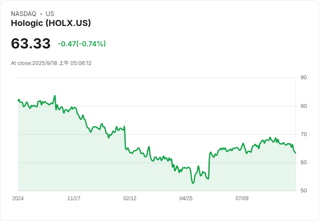This screenshot has height=221, width=319.
Task: Click the -0.47(-0.74%) price change
Action: (x=82, y=44)
